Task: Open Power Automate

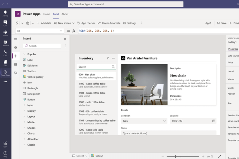Action: (x=109, y=23)
